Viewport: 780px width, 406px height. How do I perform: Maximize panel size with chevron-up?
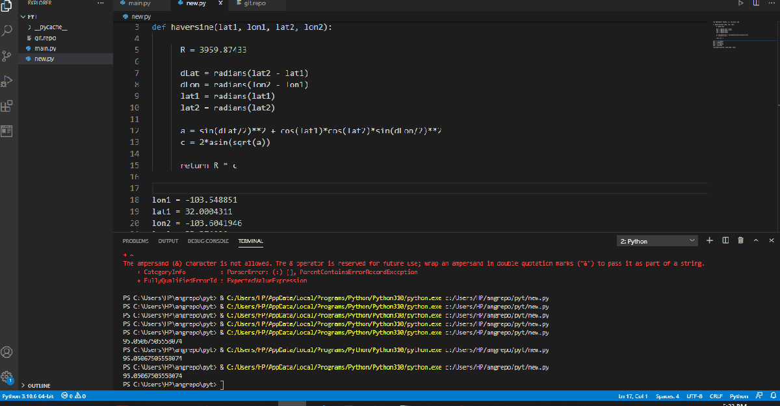click(x=756, y=240)
